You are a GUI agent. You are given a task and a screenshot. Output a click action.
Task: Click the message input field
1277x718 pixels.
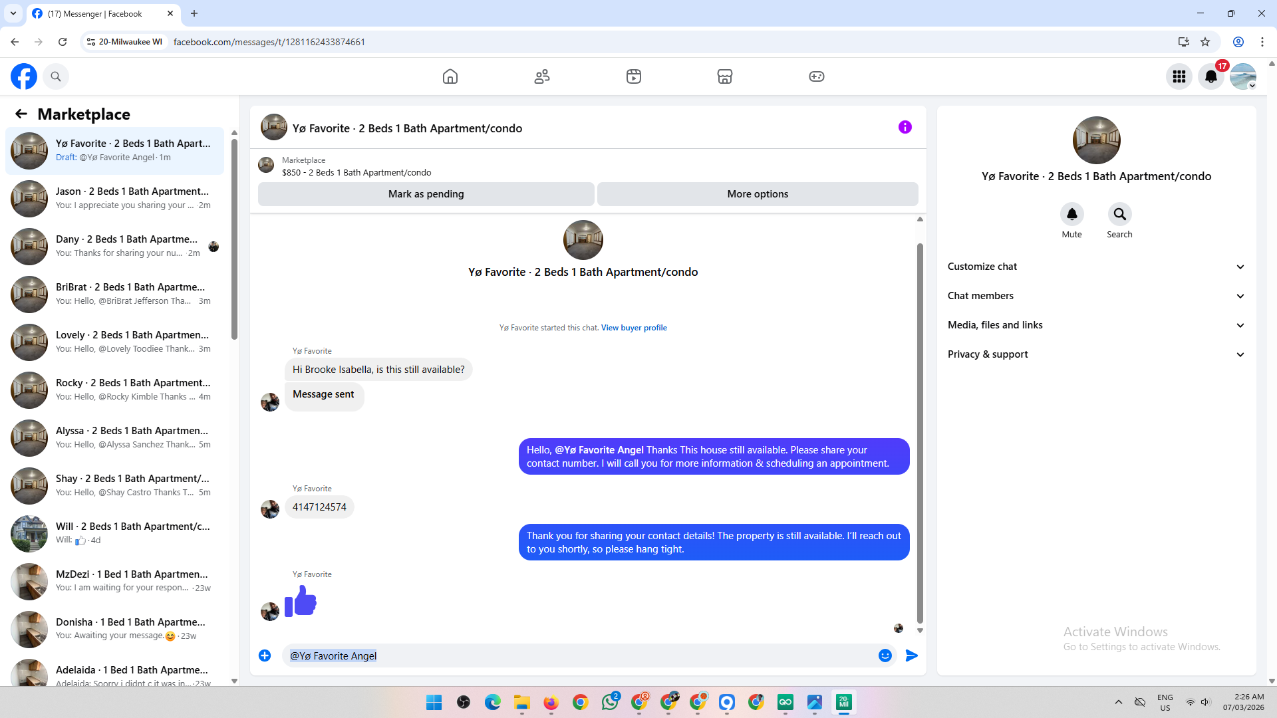tap(579, 656)
